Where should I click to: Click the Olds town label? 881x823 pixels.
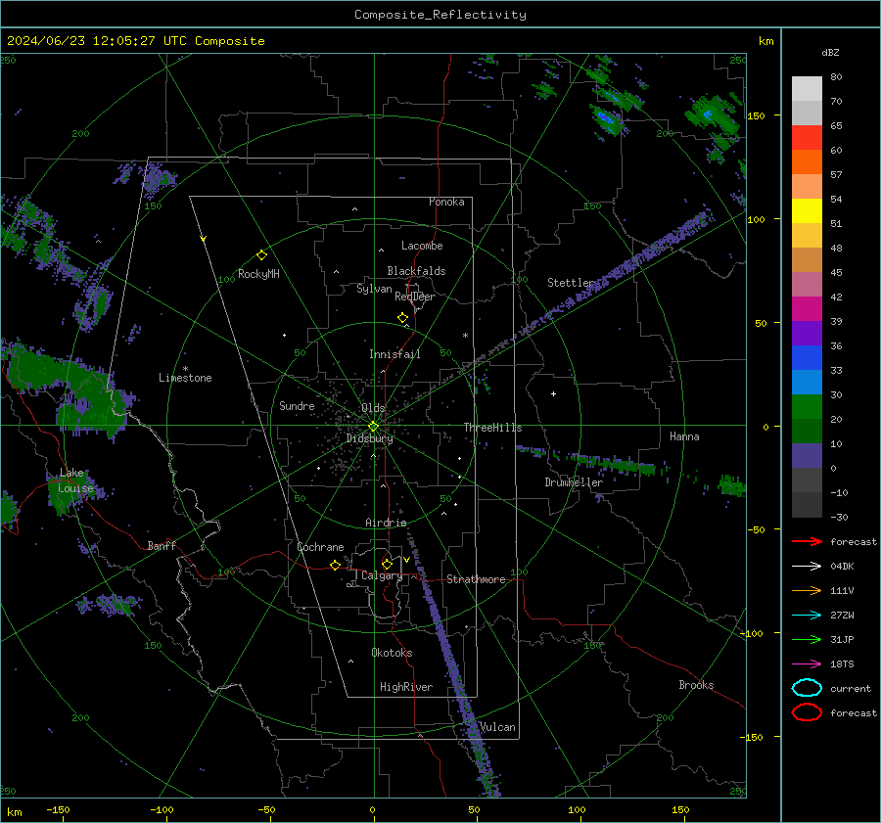pos(373,408)
